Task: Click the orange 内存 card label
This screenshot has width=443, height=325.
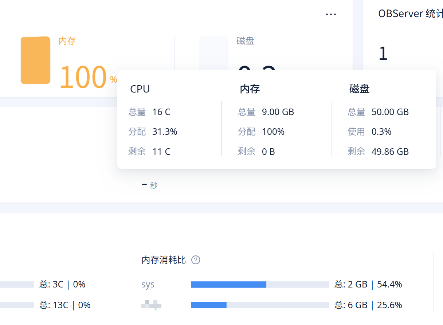Action: pyautogui.click(x=67, y=41)
